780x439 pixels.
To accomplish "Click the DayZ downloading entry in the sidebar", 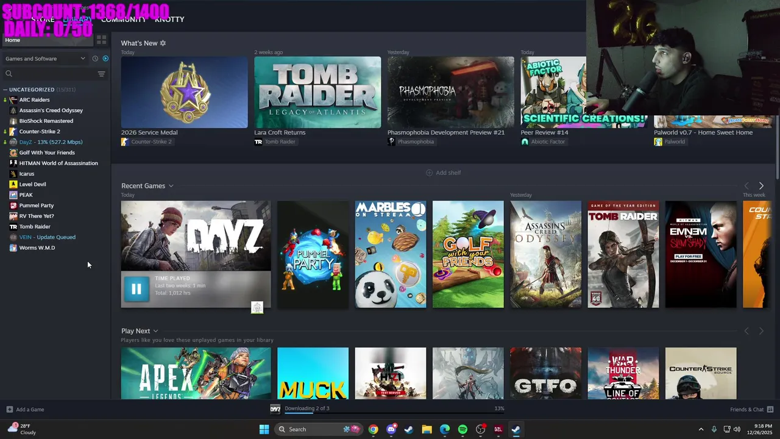I will pyautogui.click(x=51, y=142).
